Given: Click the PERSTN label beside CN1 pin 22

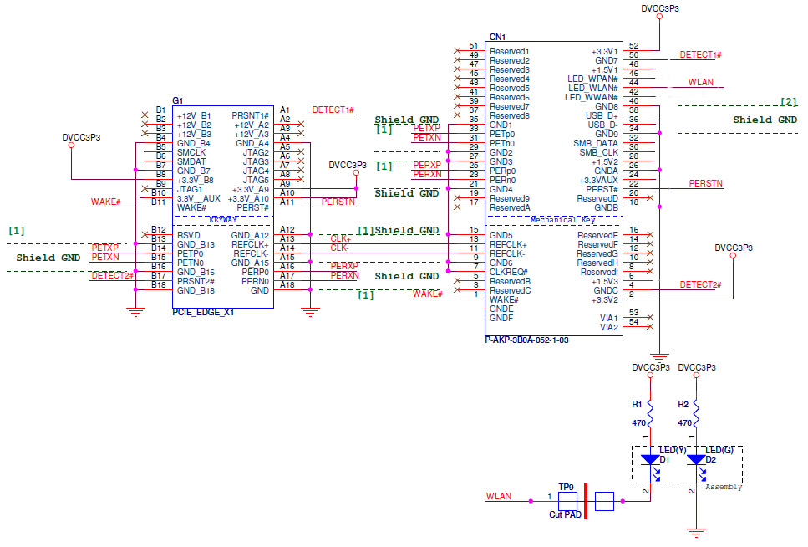Looking at the screenshot, I should [706, 182].
